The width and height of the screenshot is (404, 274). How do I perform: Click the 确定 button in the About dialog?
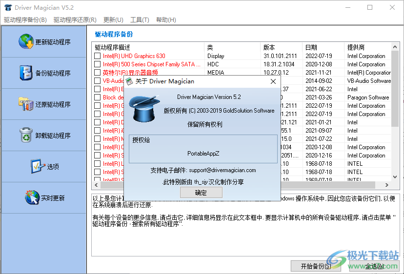click(201, 193)
